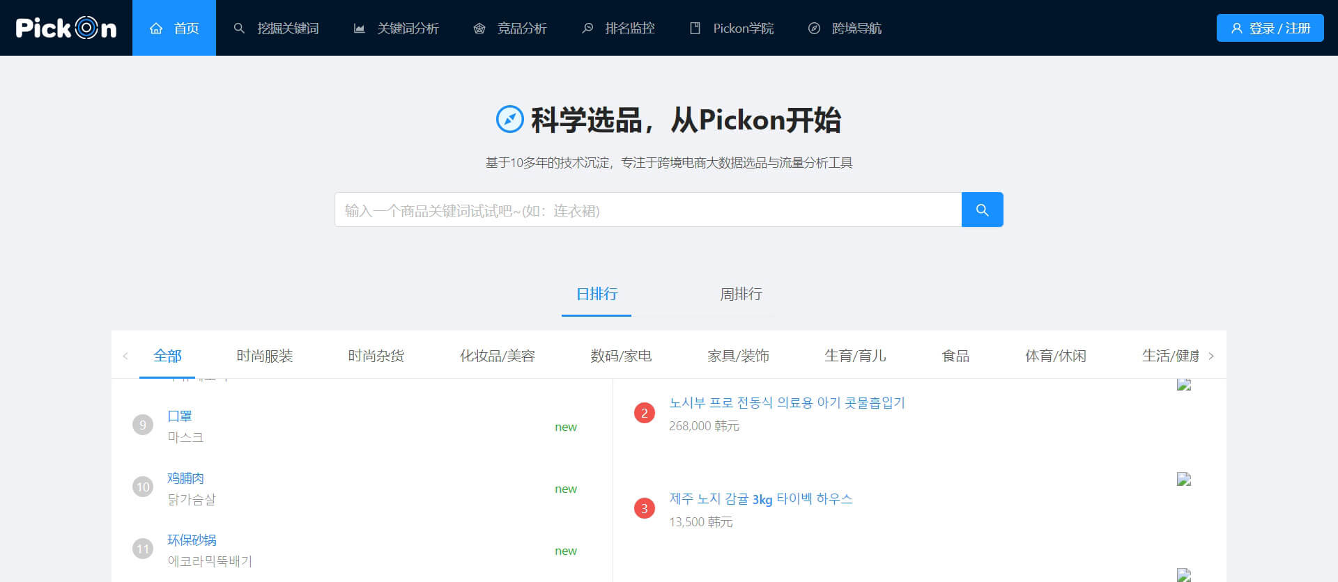Screen dimensions: 1338x582
Task: Click the new label in the 口罩 row
Action: [566, 427]
